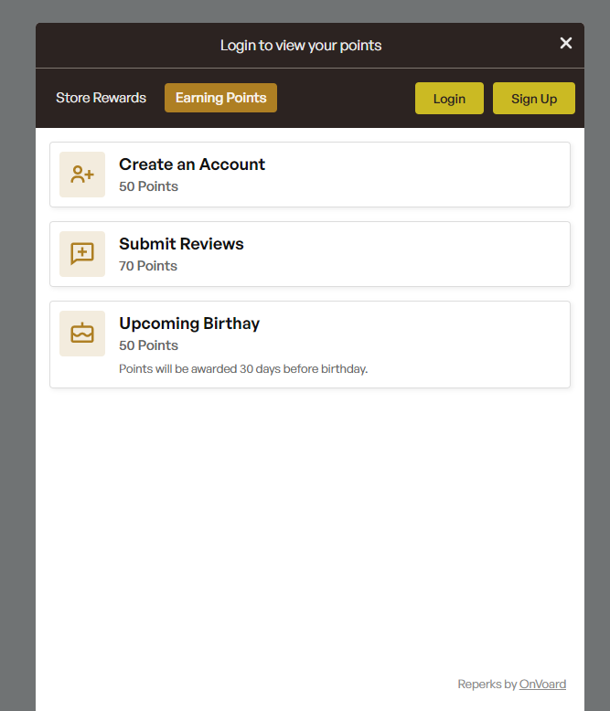Switch to the Store Rewards tab

click(101, 98)
